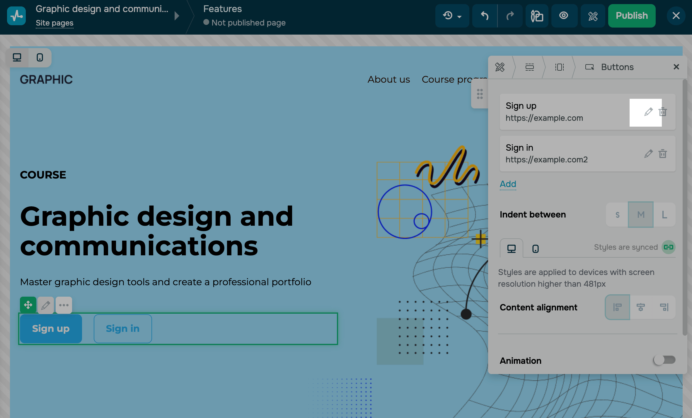Switch to mobile styles tab in panel
The width and height of the screenshot is (692, 418).
pyautogui.click(x=535, y=249)
